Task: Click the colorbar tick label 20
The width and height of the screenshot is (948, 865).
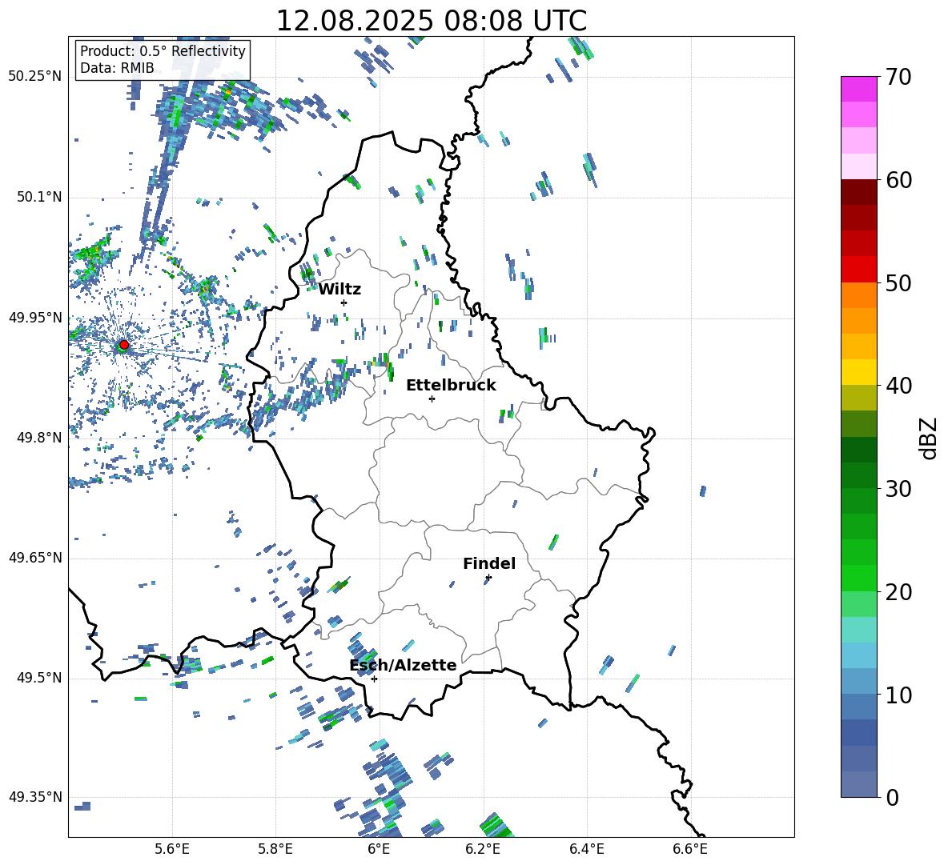Action: tap(898, 591)
